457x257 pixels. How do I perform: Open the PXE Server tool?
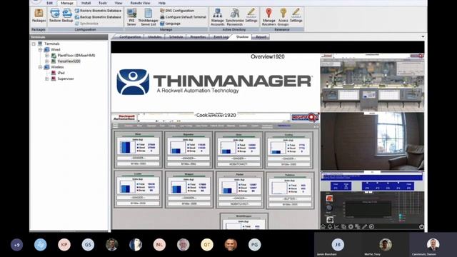[131, 17]
